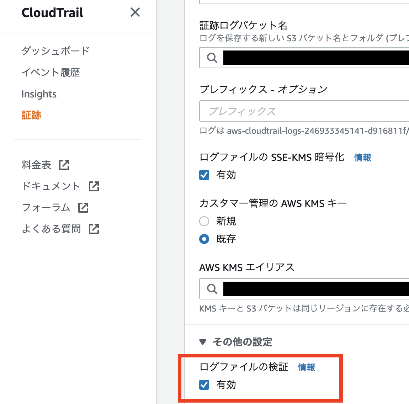
Task: Go to イベント履歴 page
Action: click(51, 72)
